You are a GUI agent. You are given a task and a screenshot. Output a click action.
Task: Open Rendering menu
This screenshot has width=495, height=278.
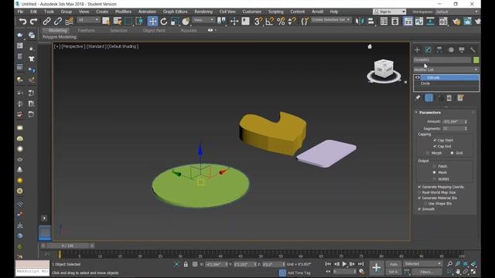tap(203, 12)
